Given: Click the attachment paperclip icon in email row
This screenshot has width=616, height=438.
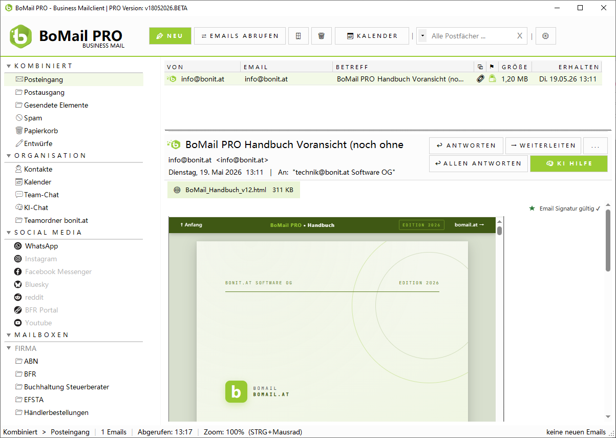Looking at the screenshot, I should coord(480,79).
